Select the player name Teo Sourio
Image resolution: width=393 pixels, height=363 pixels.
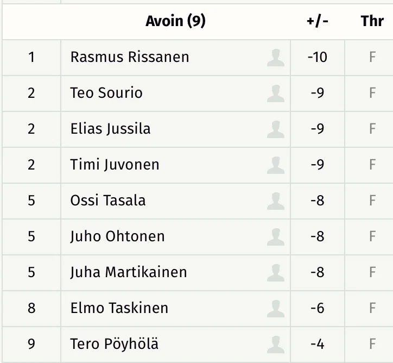pyautogui.click(x=106, y=93)
